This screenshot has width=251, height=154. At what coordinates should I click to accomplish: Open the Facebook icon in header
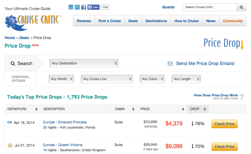(x=84, y=7)
